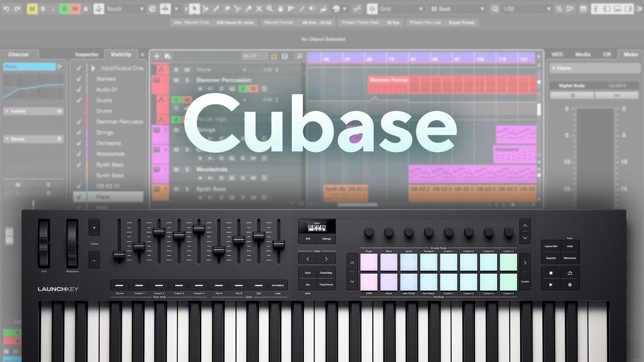Switch to the Inspector tab
This screenshot has height=362, width=644.
click(x=87, y=54)
